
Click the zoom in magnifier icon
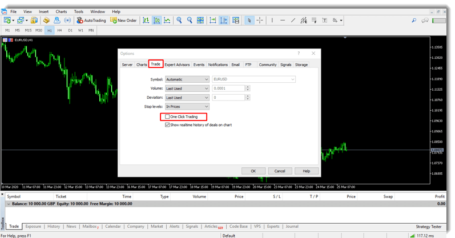point(179,21)
